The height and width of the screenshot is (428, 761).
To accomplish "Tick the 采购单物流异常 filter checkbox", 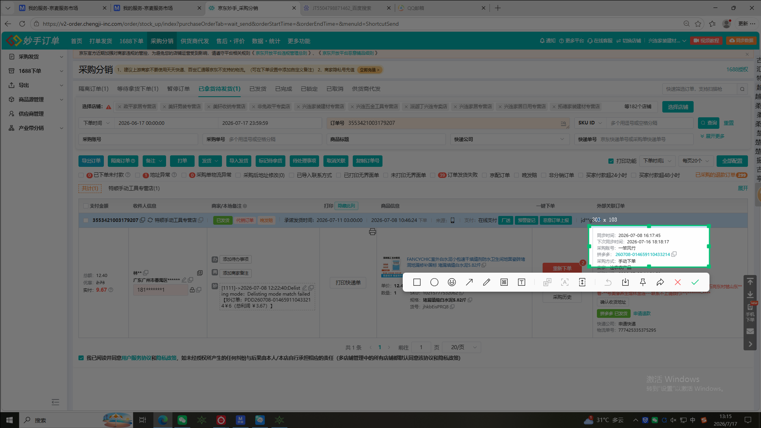I will [184, 175].
